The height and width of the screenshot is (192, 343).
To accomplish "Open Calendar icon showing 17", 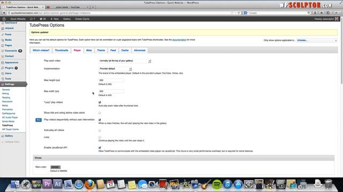I will coord(111,185).
